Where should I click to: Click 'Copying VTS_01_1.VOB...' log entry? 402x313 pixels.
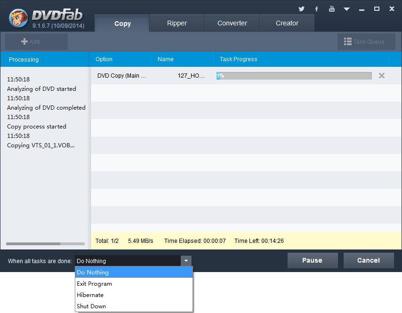[41, 145]
